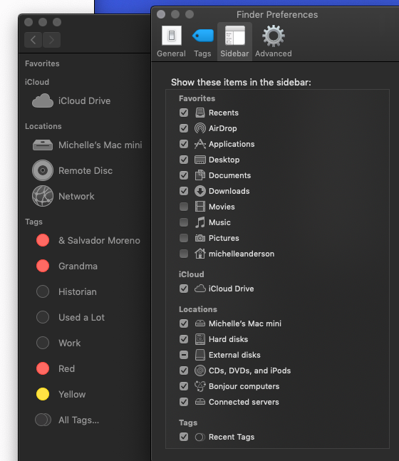Select the Yellow tag color dot
Viewport: 399px width, 461px height.
pyautogui.click(x=43, y=394)
